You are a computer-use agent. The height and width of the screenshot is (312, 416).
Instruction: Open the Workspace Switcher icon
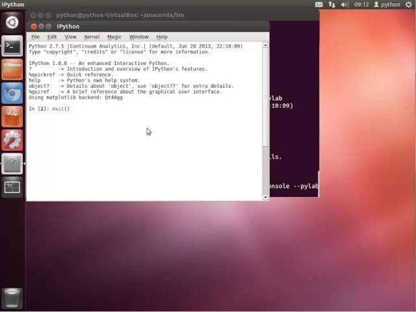coord(12,187)
